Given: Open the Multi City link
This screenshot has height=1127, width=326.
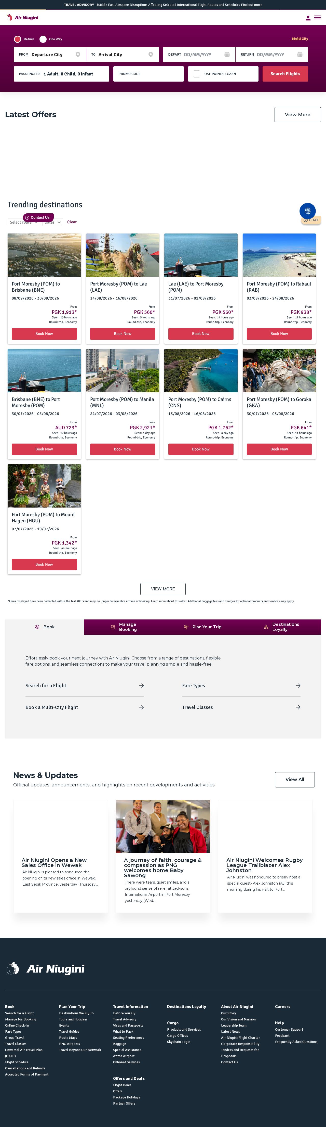Looking at the screenshot, I should (x=300, y=38).
